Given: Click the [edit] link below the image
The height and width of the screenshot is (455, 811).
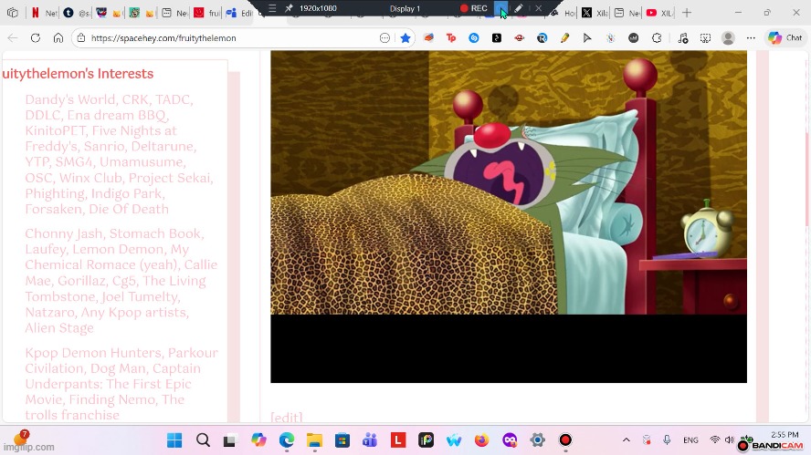Looking at the screenshot, I should 286,417.
